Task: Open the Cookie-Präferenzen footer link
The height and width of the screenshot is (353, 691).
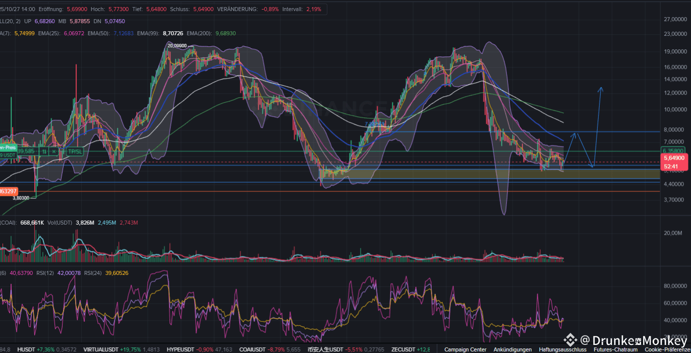Action: coord(667,349)
